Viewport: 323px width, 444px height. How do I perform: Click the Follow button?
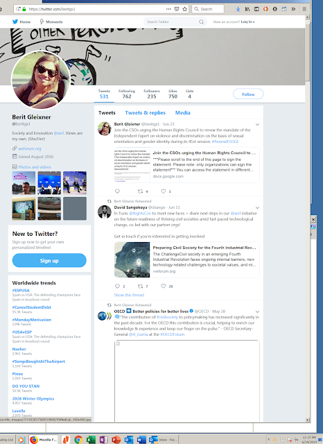click(248, 94)
